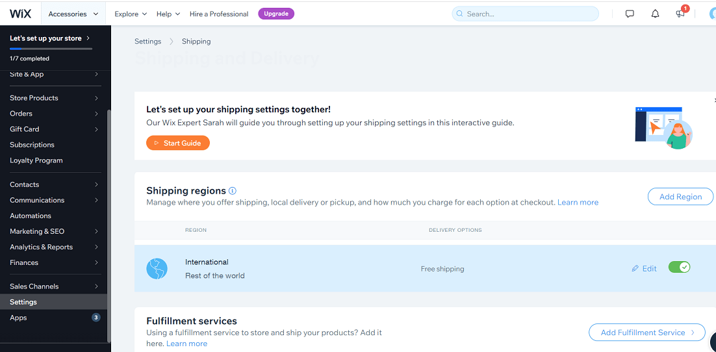The width and height of the screenshot is (716, 352).
Task: Click the sidebar vertical scrollbar
Action: [109, 225]
